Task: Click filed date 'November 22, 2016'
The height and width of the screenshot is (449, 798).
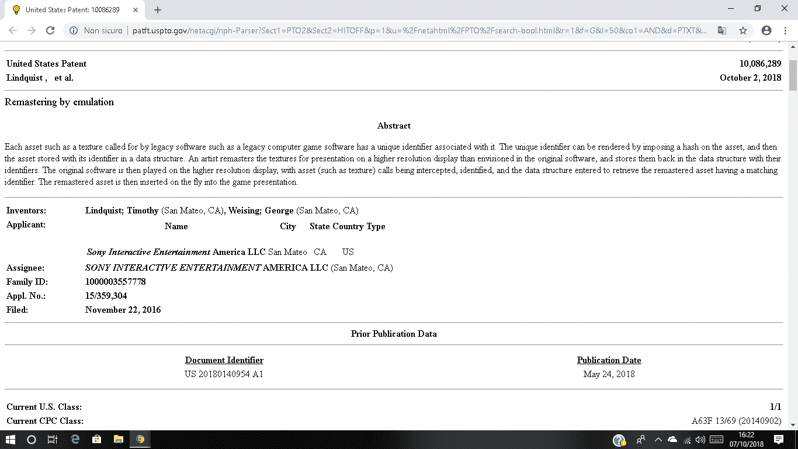Action: pyautogui.click(x=123, y=310)
